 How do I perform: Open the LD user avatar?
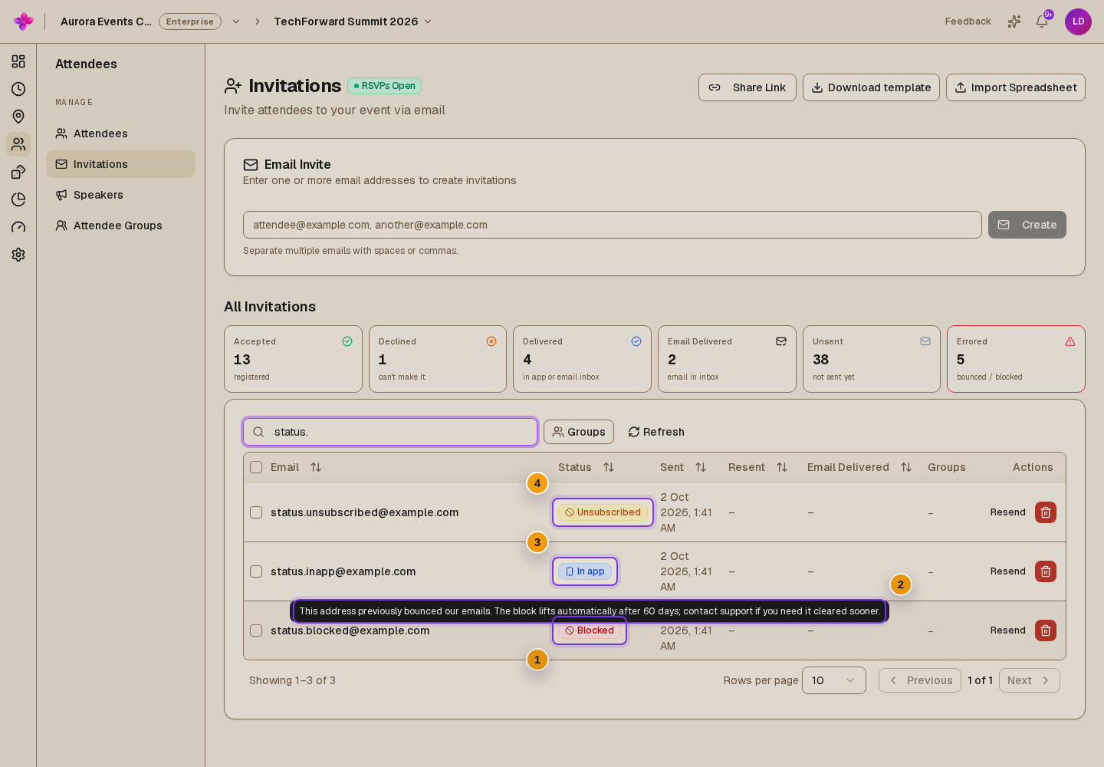click(1078, 21)
